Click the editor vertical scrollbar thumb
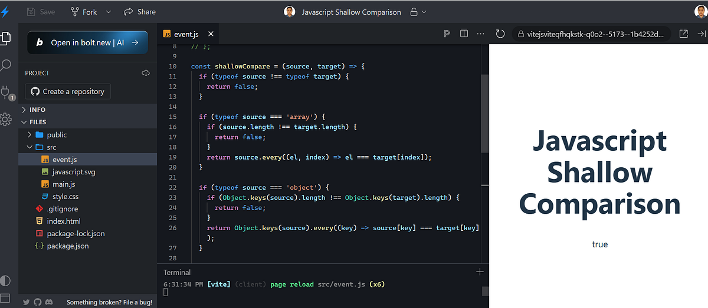This screenshot has width=708, height=308. coord(485,113)
